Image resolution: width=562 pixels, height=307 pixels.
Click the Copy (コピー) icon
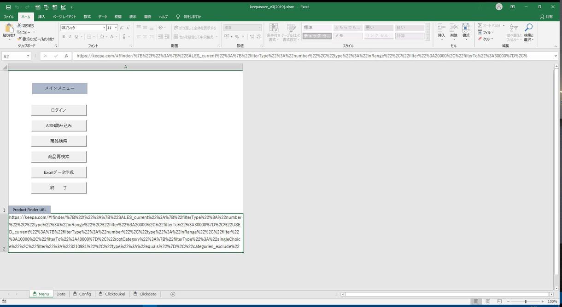click(x=18, y=32)
